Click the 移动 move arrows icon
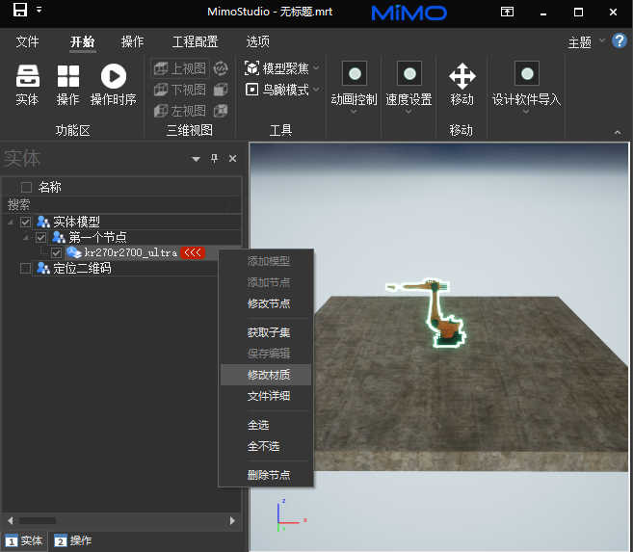Screen dimensions: 633x552 click(x=462, y=76)
